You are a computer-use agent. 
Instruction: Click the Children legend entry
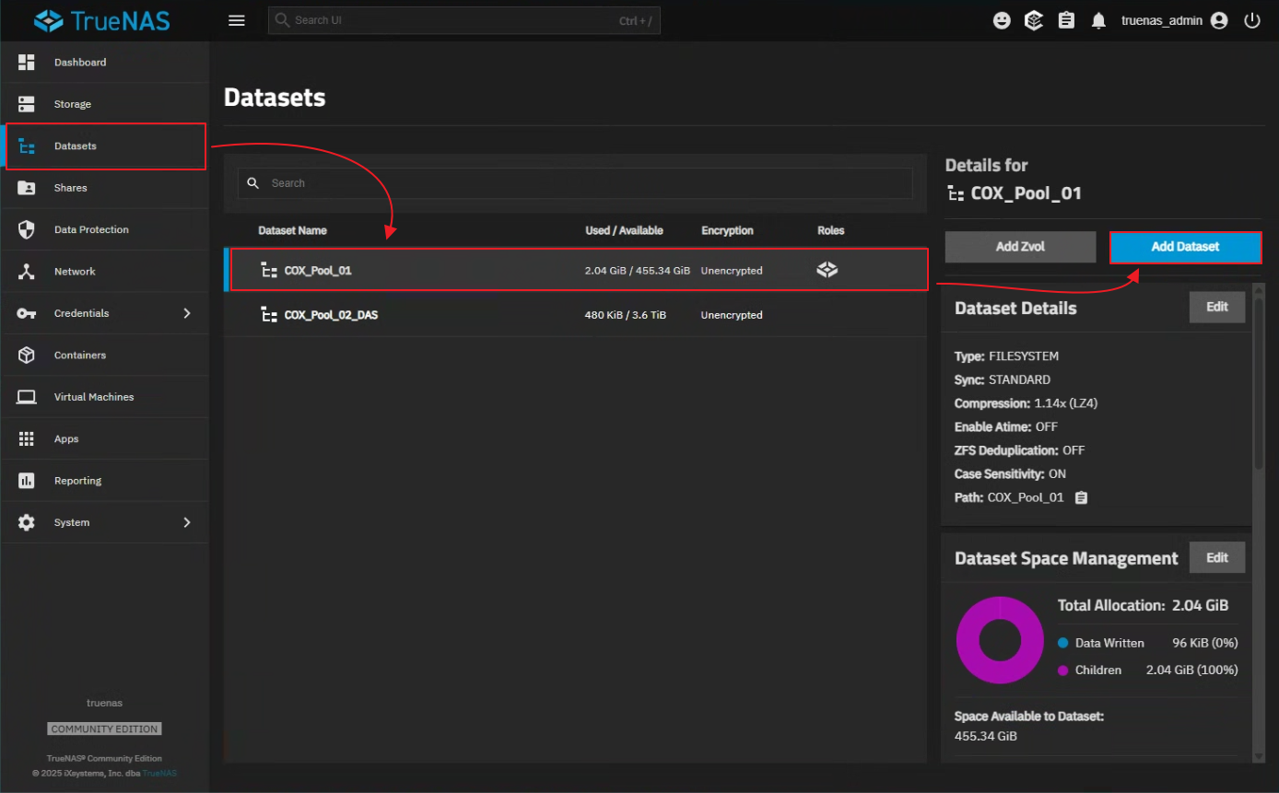point(1148,670)
